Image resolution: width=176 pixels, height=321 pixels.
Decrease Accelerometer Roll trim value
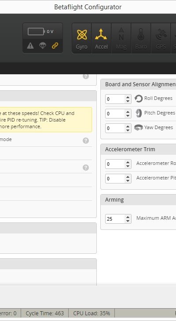[x=128, y=166]
